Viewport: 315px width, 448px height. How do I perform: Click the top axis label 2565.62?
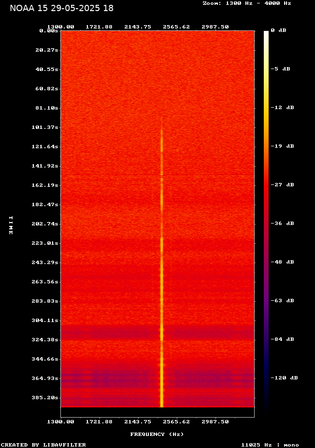[176, 27]
